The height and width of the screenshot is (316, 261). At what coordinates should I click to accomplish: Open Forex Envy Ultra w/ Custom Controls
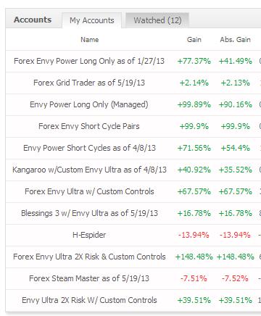(89, 191)
